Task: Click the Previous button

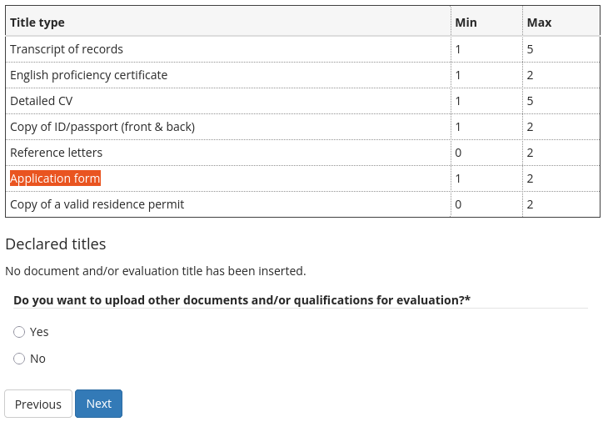Action: tap(38, 404)
